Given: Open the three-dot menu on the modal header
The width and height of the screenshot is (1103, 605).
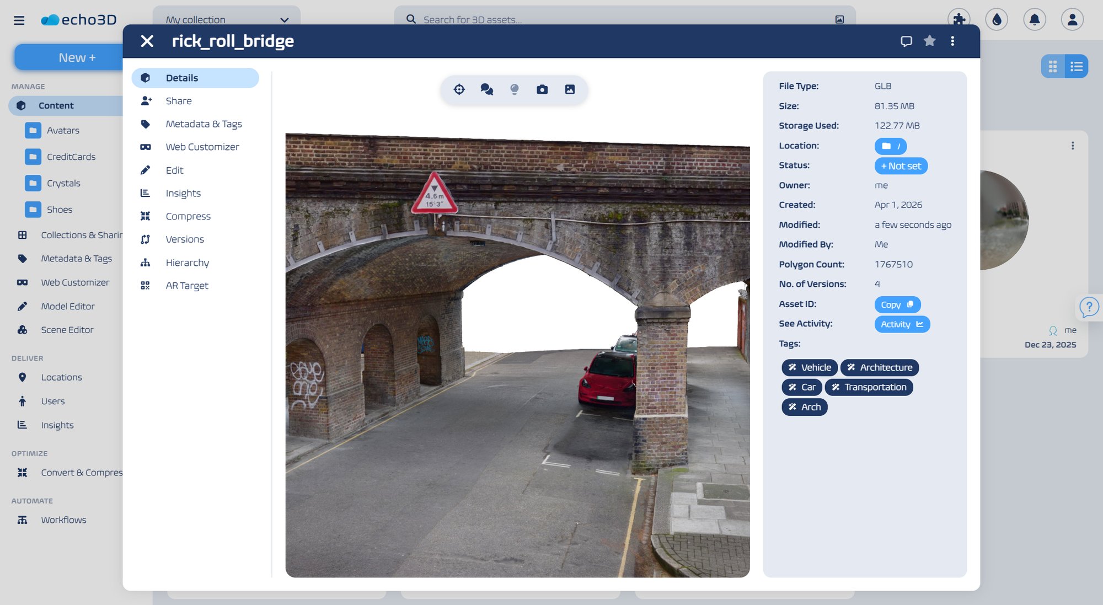Looking at the screenshot, I should [x=952, y=41].
